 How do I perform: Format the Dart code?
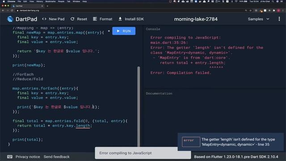(102, 19)
